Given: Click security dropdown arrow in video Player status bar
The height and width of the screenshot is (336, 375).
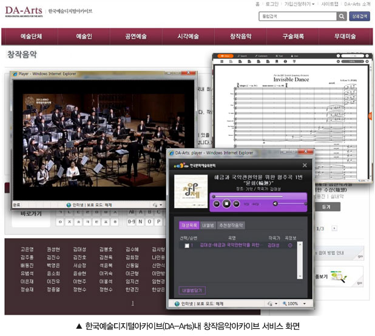Looking at the screenshot, I should 161,205.
